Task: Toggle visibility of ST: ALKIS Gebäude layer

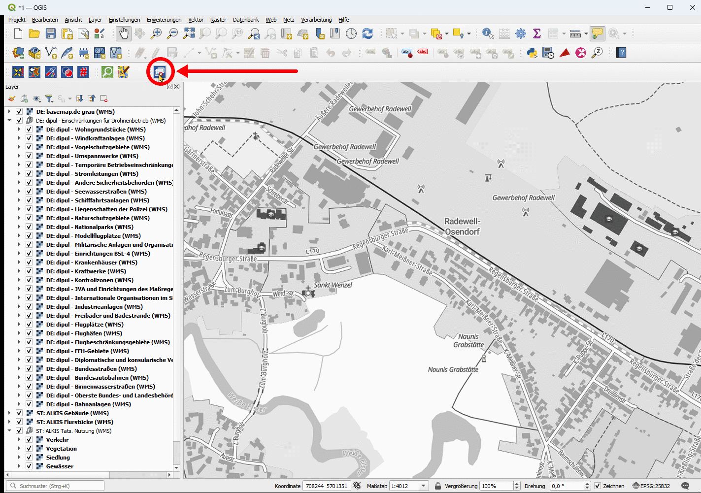Action: point(19,413)
